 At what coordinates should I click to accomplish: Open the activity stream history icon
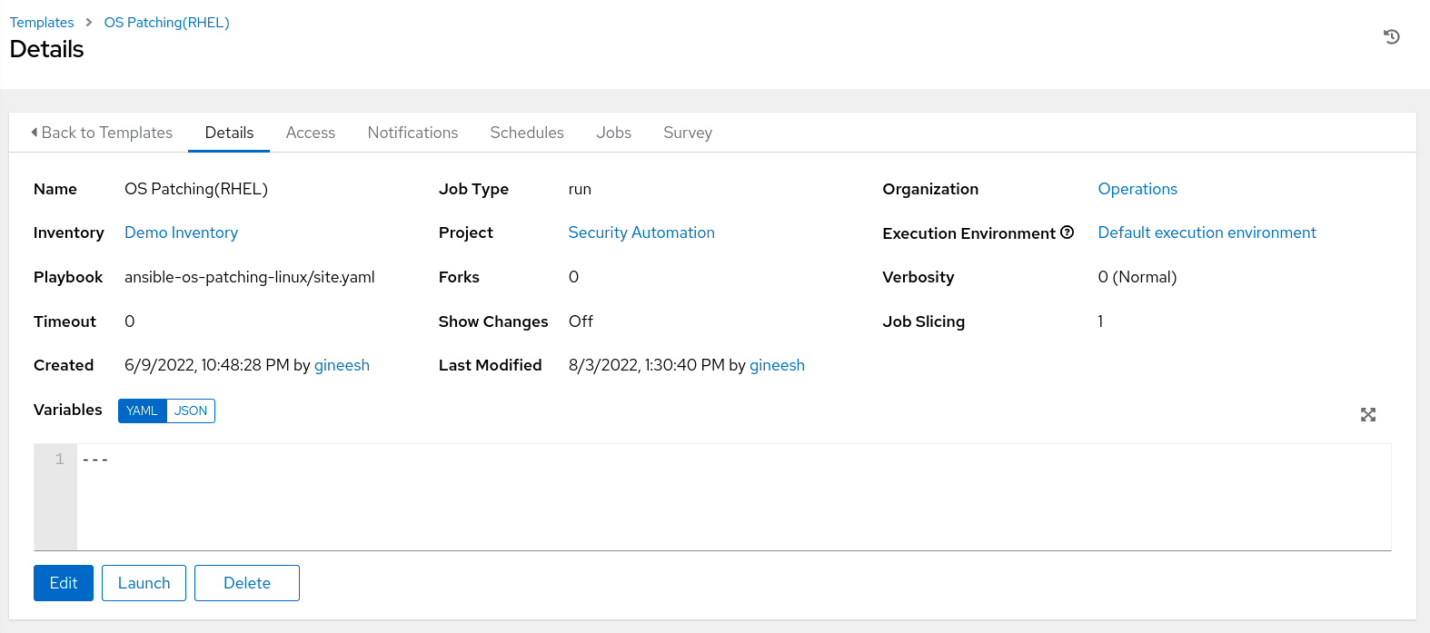(x=1391, y=37)
